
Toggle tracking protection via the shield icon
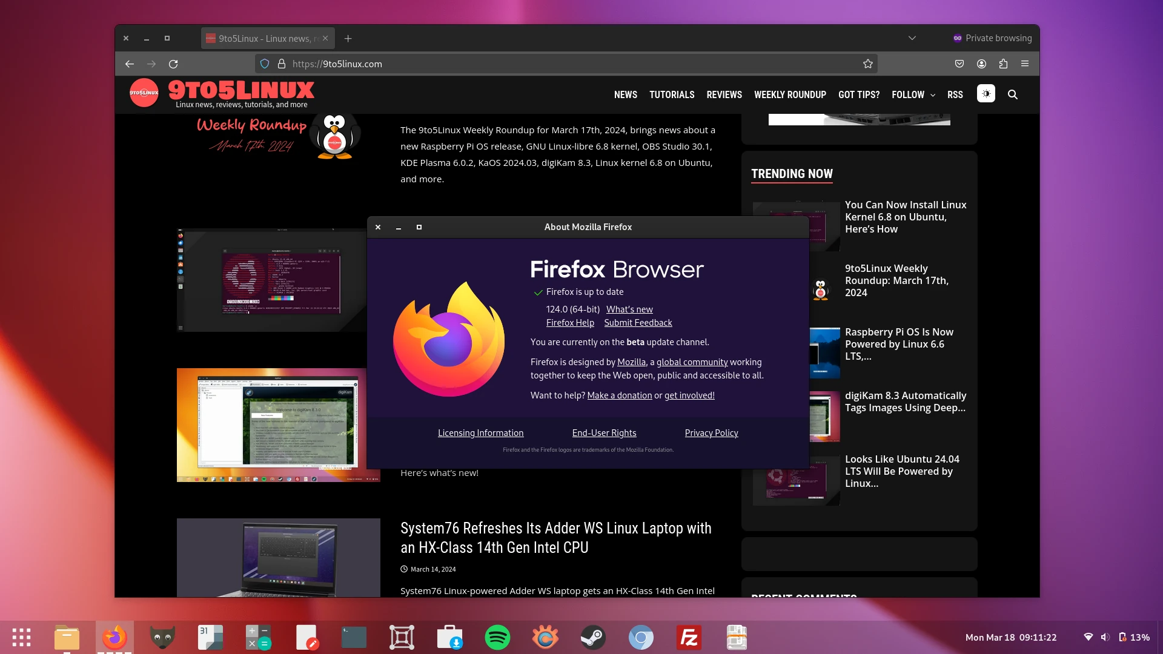tap(265, 63)
